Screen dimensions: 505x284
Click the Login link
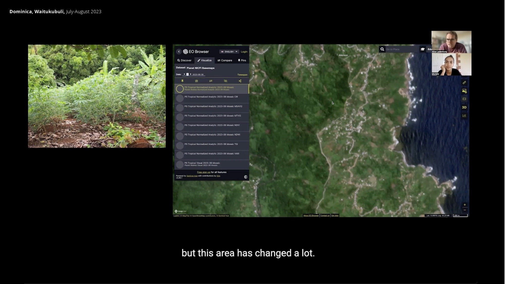(244, 52)
